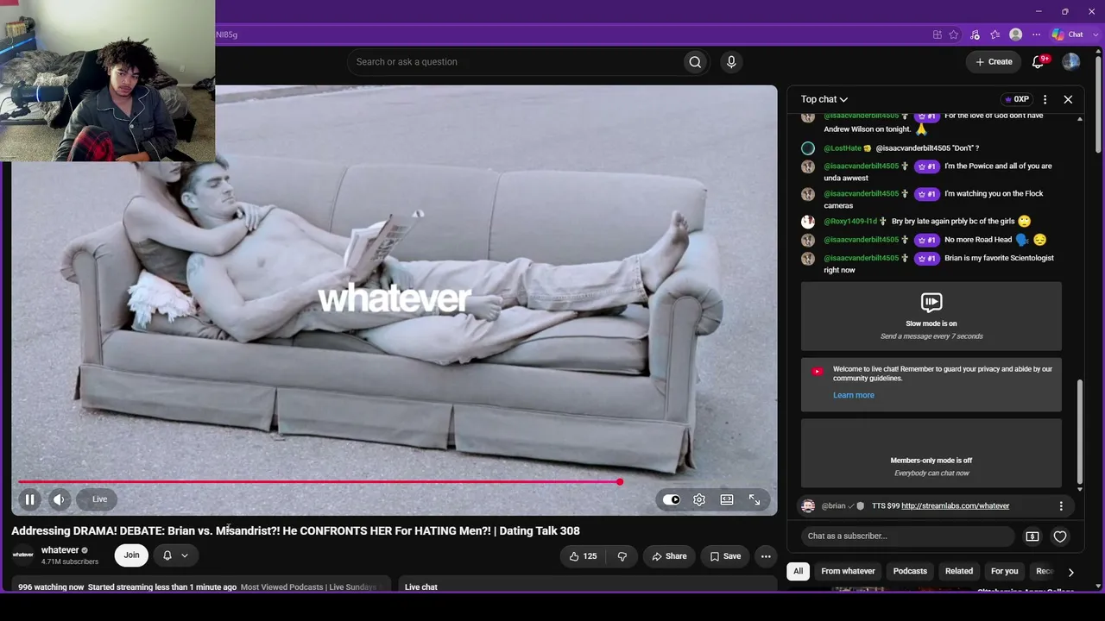Open browser extensions grid icon
Image resolution: width=1105 pixels, height=621 pixels.
(x=937, y=34)
